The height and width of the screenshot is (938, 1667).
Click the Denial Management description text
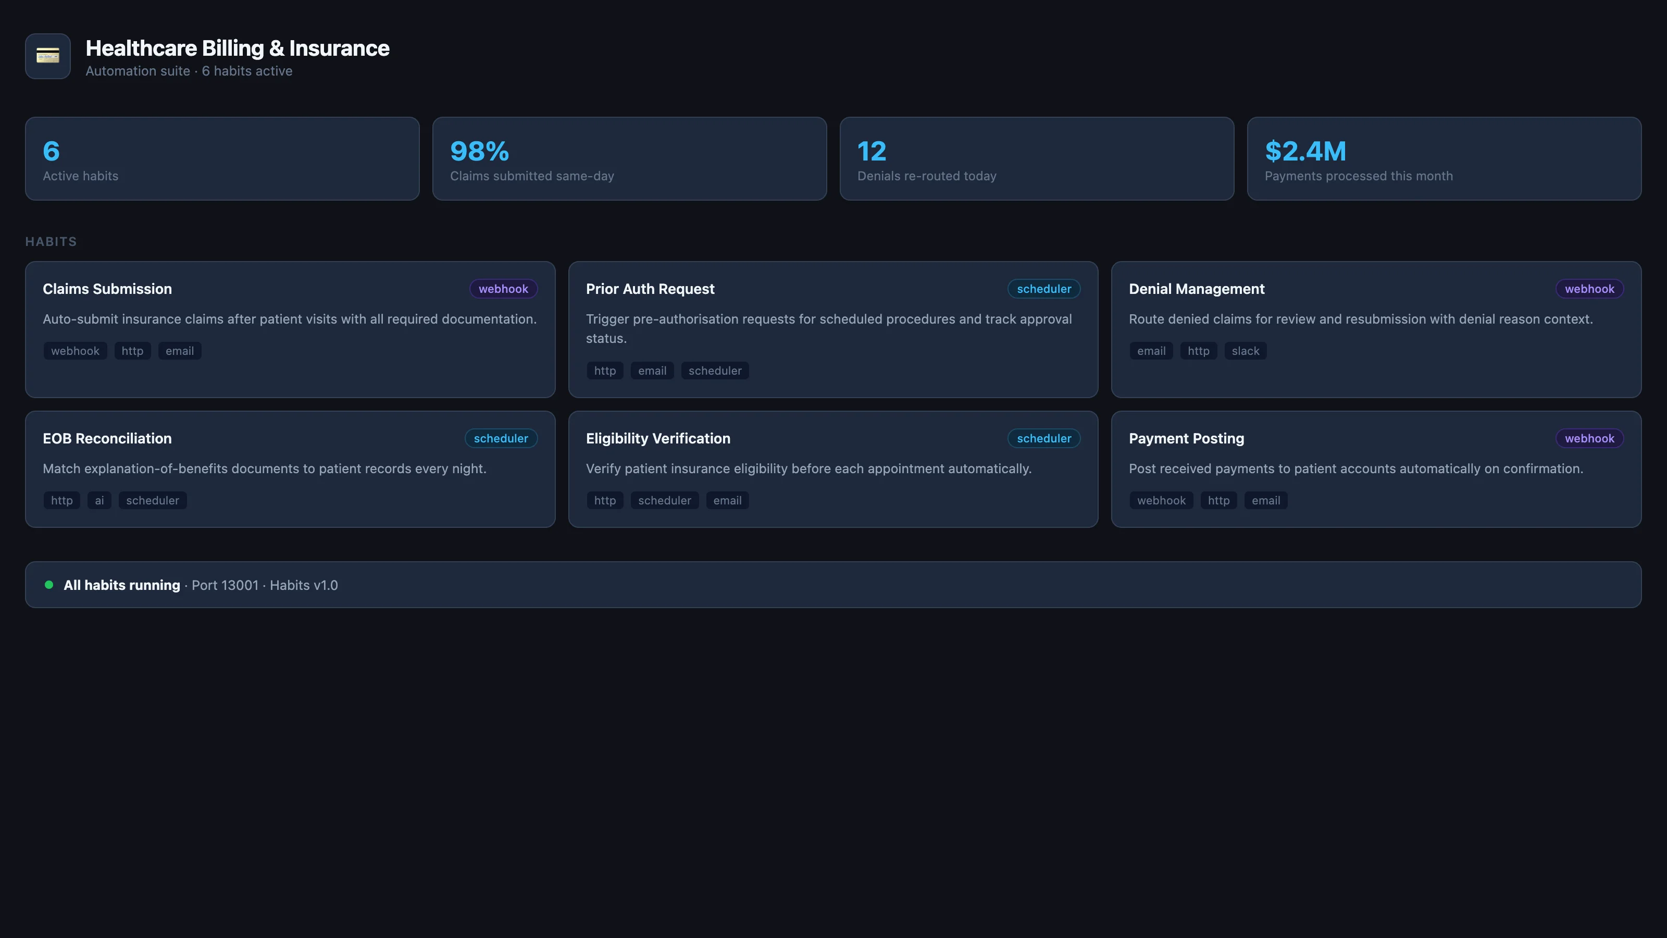(1361, 319)
